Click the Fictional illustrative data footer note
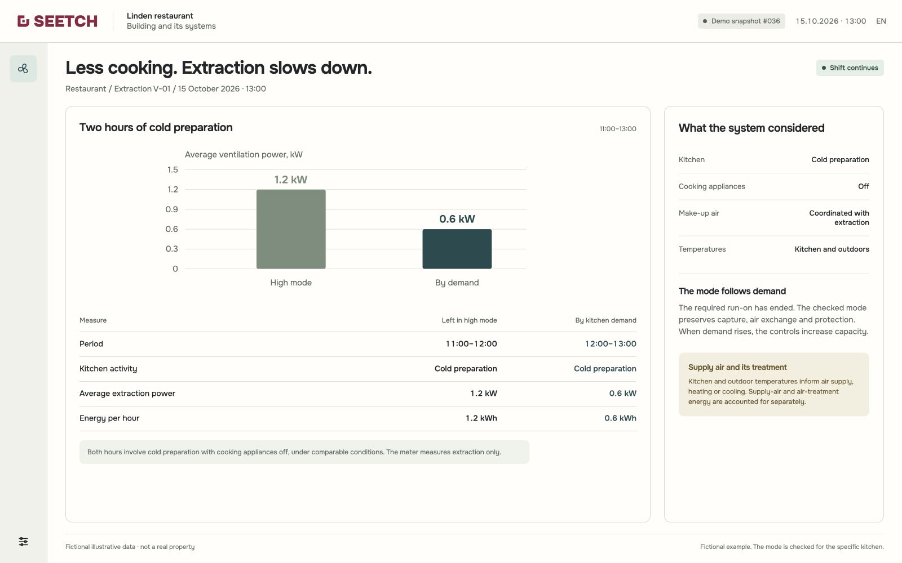This screenshot has height=563, width=902. (x=130, y=547)
